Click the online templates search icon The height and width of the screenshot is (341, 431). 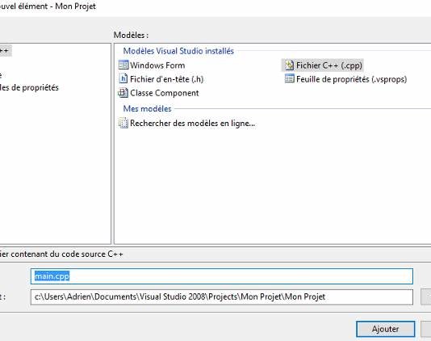coord(123,123)
